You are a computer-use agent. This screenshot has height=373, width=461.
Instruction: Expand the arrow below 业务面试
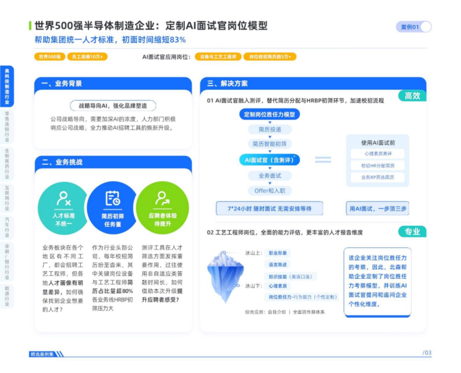pos(270,183)
